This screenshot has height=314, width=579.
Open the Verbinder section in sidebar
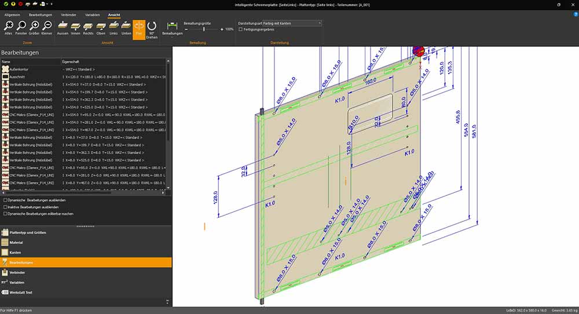tap(86, 272)
